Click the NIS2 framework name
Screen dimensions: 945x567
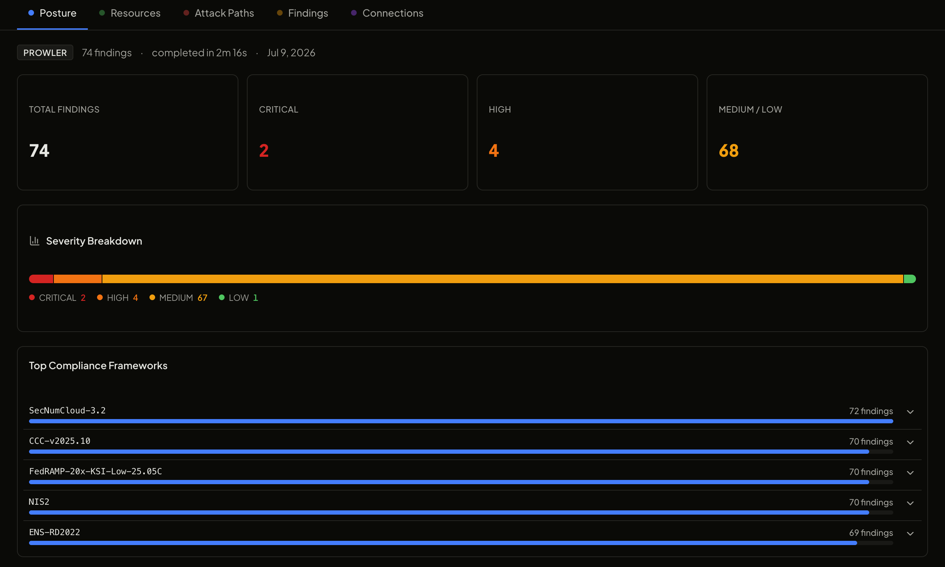pos(39,502)
